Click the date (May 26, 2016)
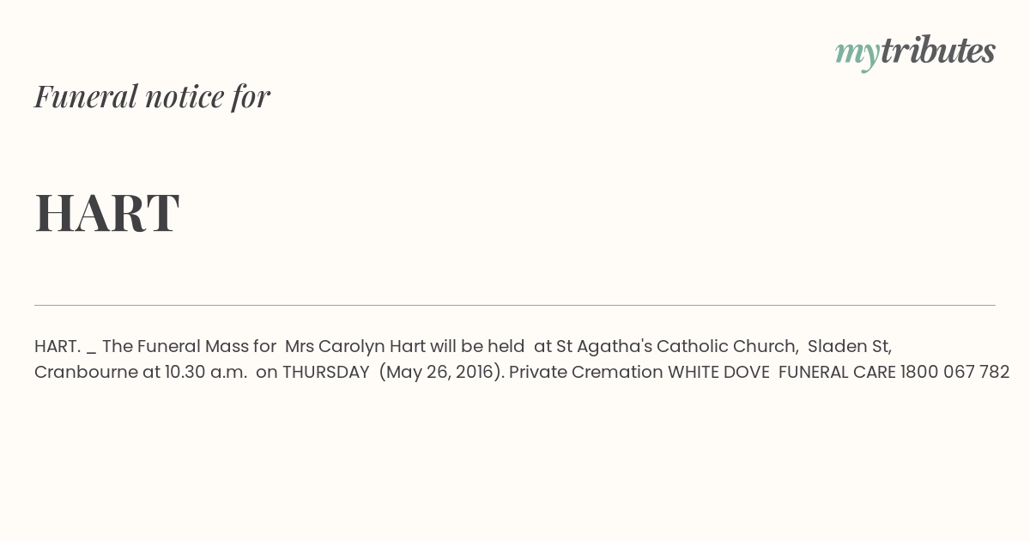Screen dimensions: 1030x541 [441, 372]
